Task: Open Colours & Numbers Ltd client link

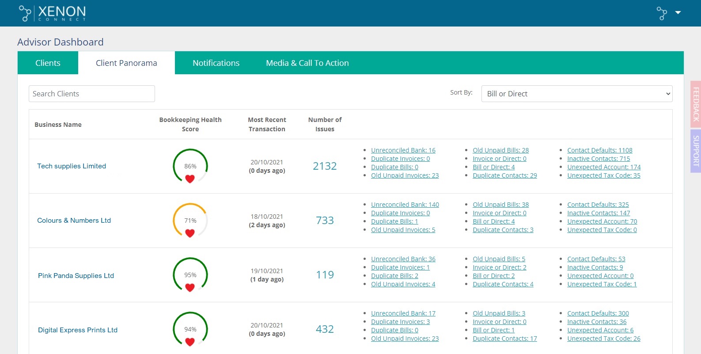Action: pos(74,221)
